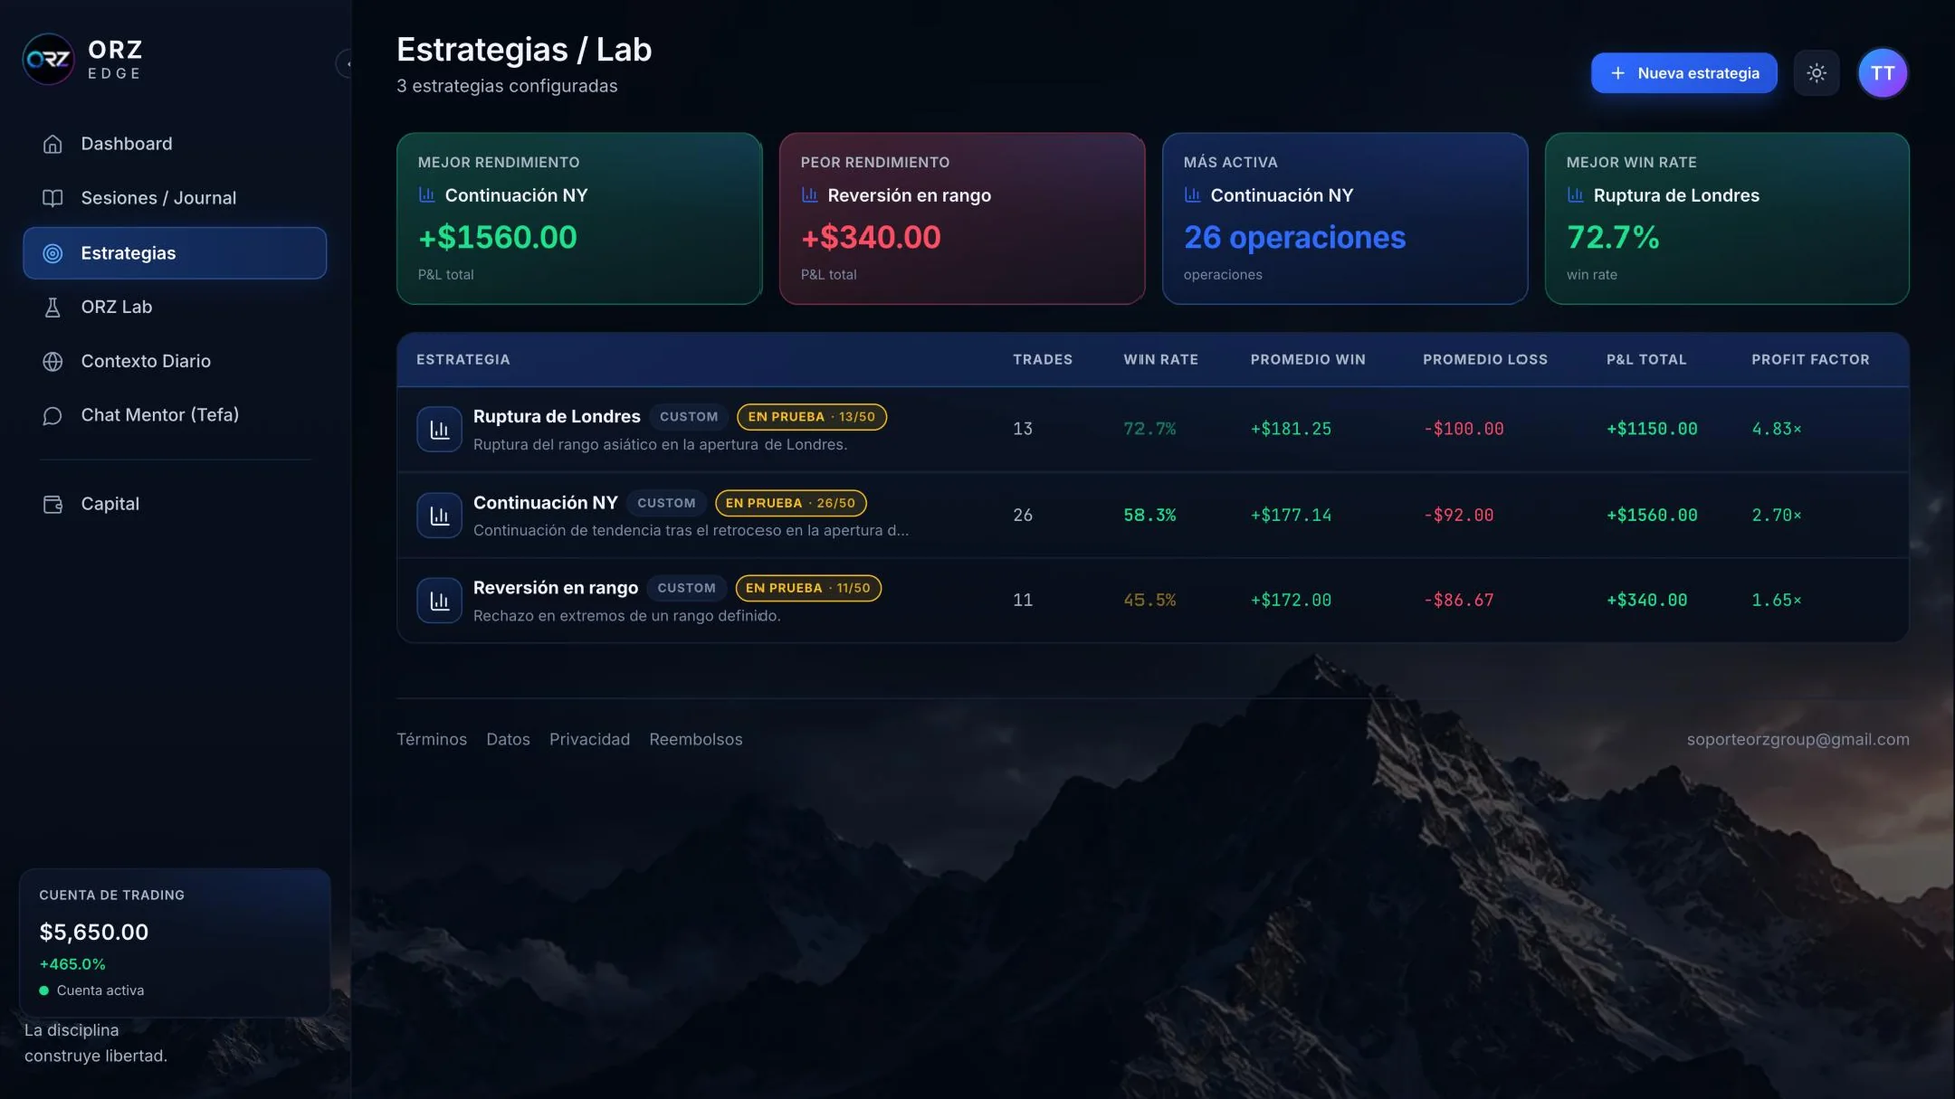Select the Ruptura de Londres strategy name
1955x1099 pixels.
[557, 417]
